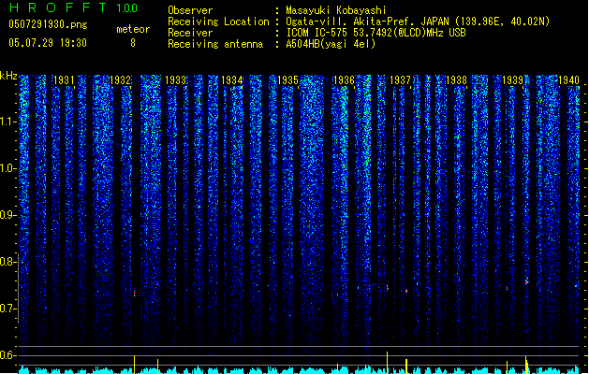Click the 1.0 frequency axis label
The width and height of the screenshot is (589, 374).
(x=7, y=168)
